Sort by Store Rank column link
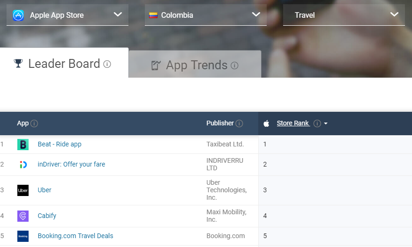 [x=293, y=123]
